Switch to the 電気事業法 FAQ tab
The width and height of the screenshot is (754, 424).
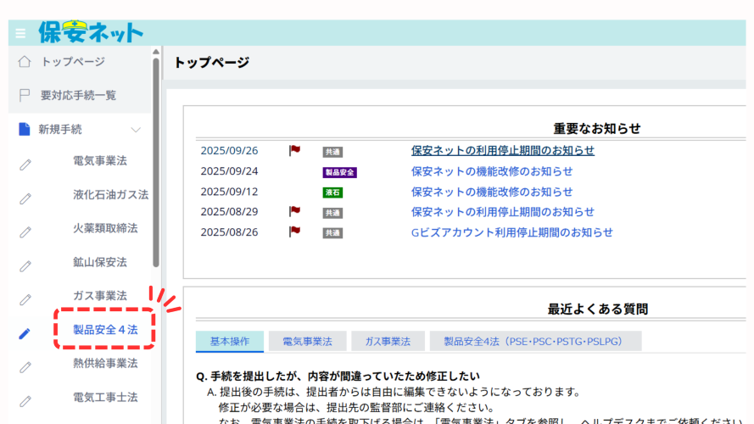coord(306,341)
